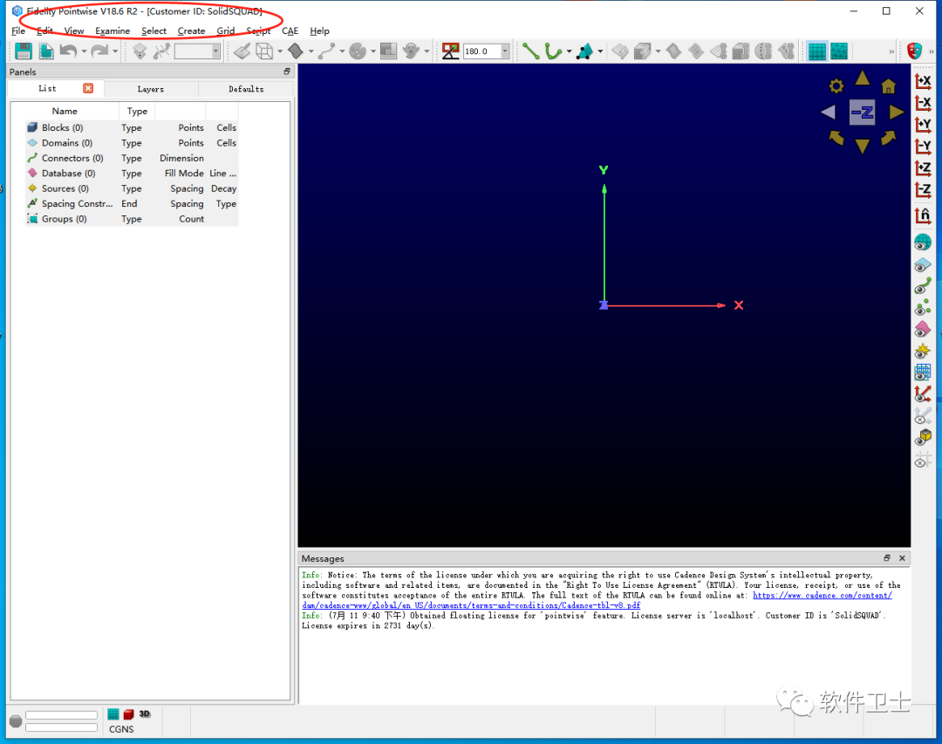Open the File menu
This screenshot has height=744, width=942.
tap(18, 31)
